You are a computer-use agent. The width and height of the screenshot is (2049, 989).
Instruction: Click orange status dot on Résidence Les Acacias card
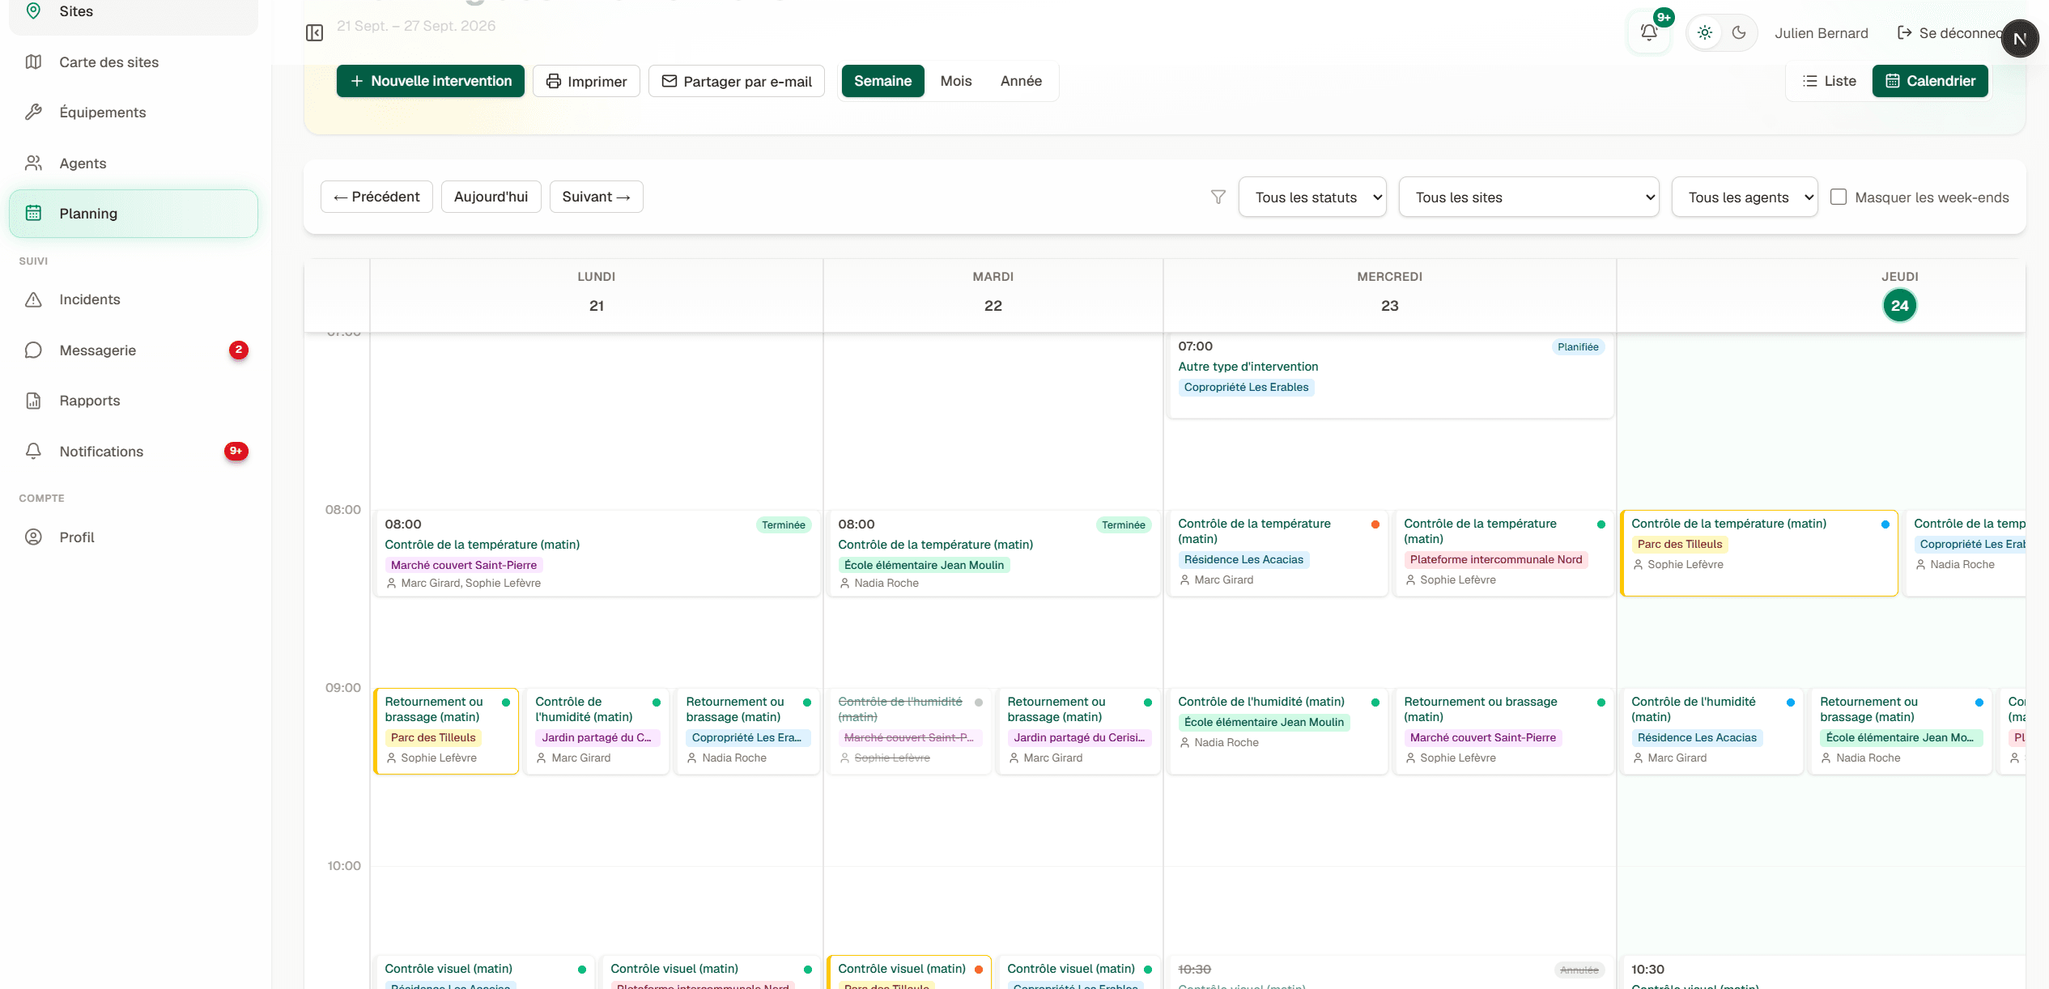pyautogui.click(x=1375, y=524)
